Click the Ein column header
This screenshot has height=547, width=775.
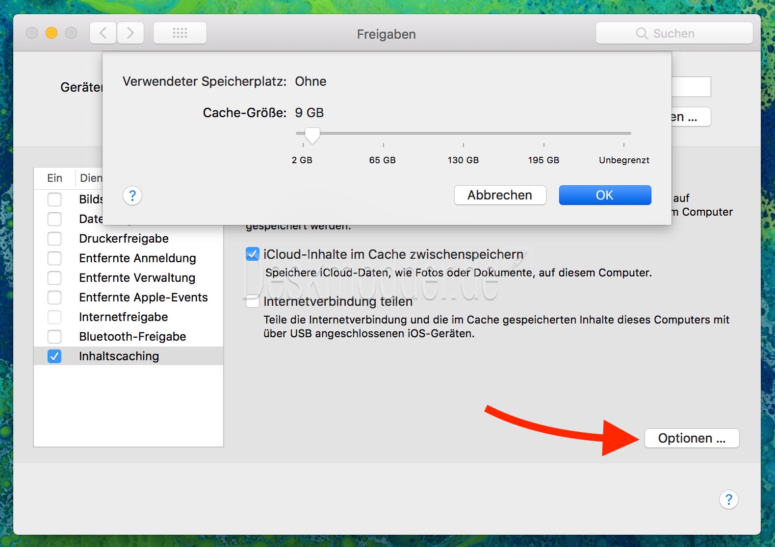(x=54, y=178)
